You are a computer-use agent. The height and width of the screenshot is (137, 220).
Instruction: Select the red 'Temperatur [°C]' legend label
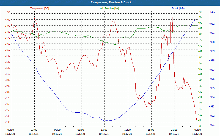[x=40, y=8]
